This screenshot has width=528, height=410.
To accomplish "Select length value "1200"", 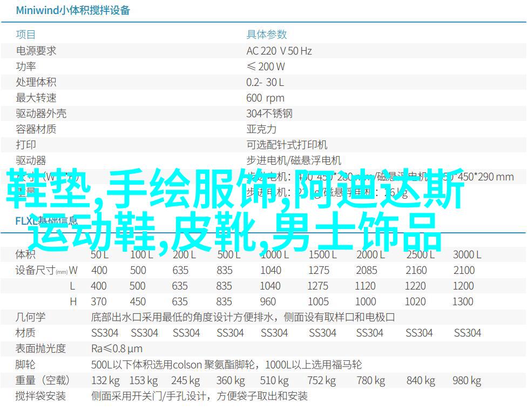I will [463, 286].
